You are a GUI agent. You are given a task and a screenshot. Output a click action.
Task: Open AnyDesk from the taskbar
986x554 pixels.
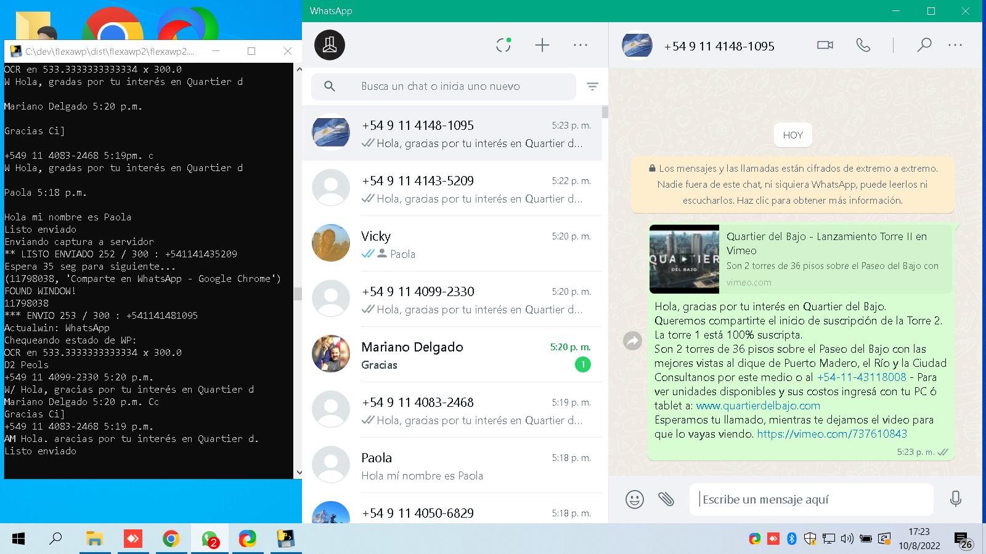(x=132, y=539)
